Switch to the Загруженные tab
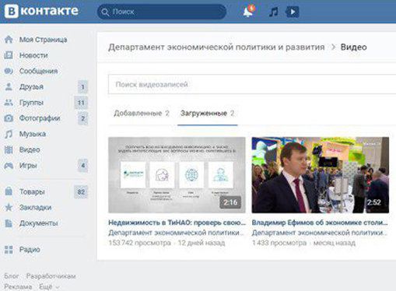The width and height of the screenshot is (396, 291). pyautogui.click(x=208, y=114)
